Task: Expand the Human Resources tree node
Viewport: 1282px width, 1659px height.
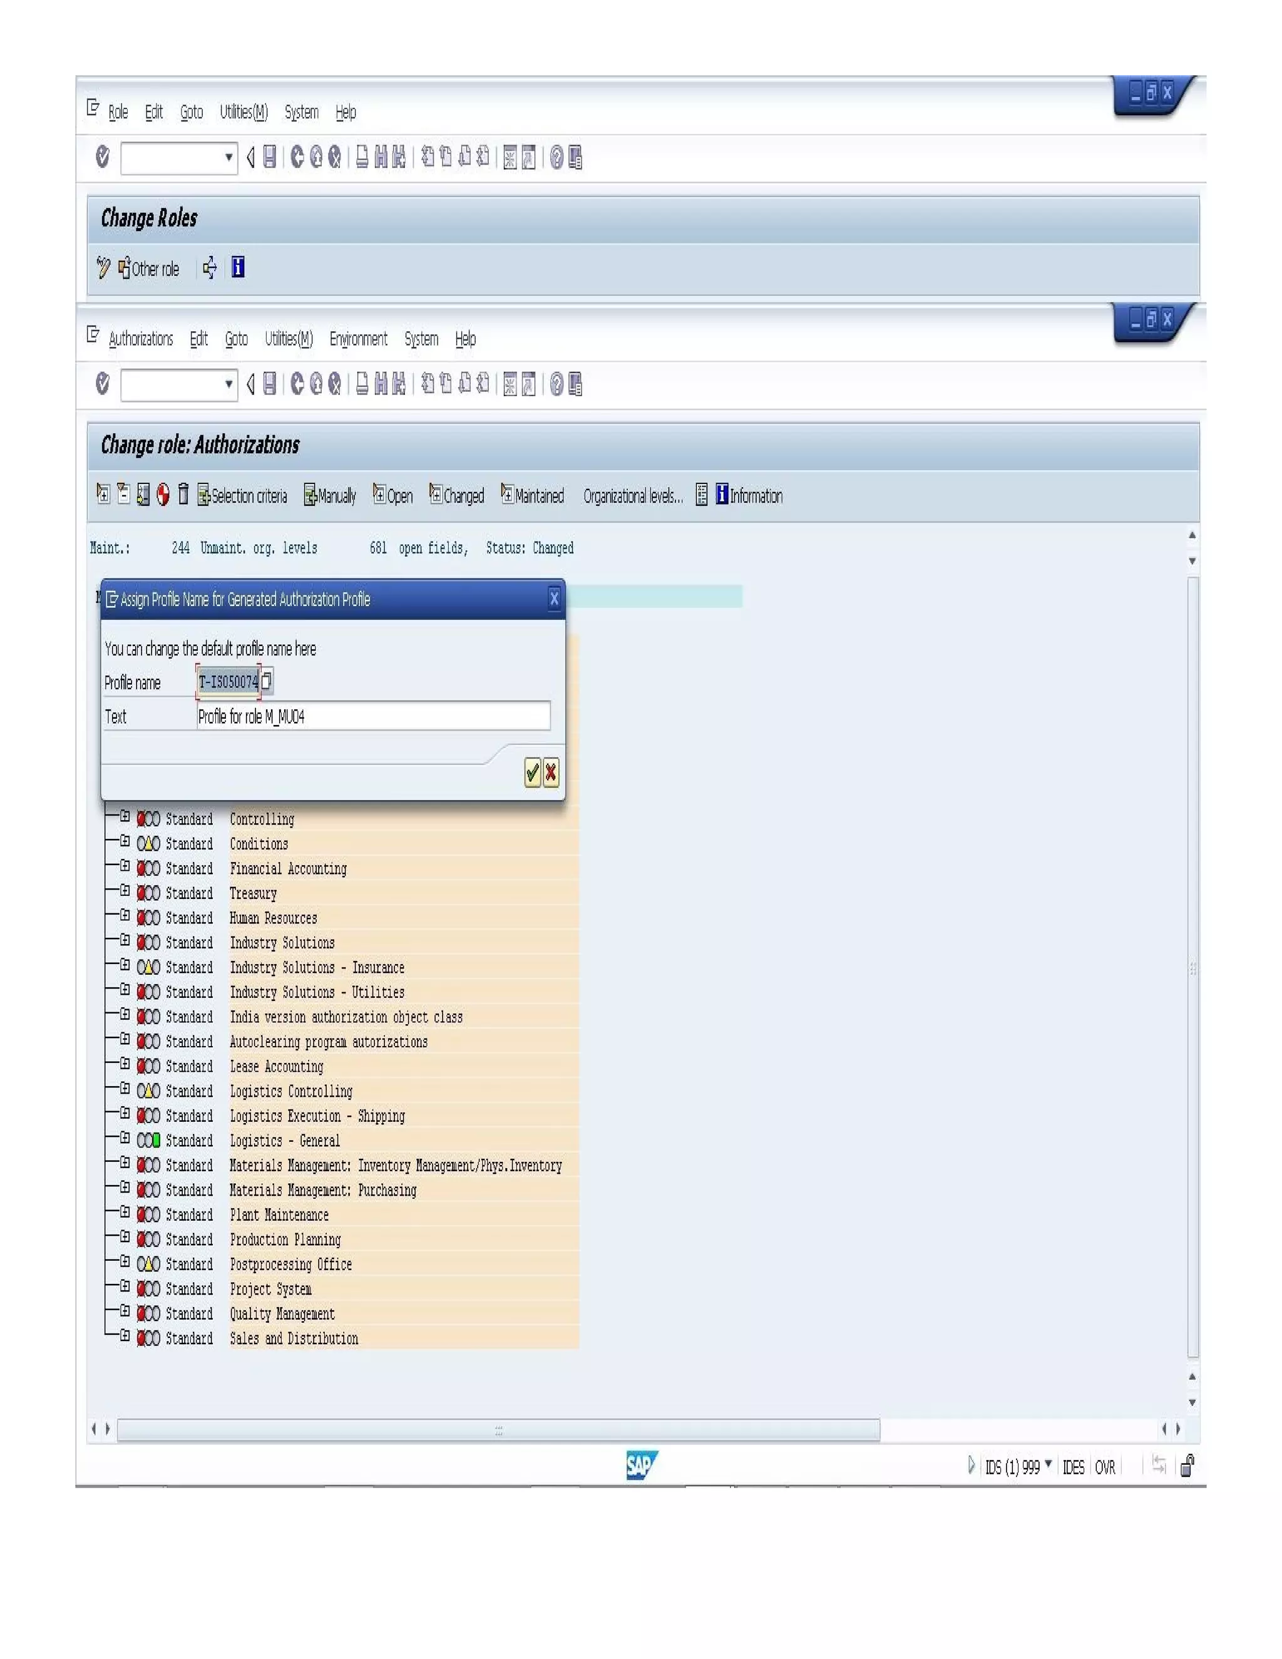Action: click(x=125, y=916)
